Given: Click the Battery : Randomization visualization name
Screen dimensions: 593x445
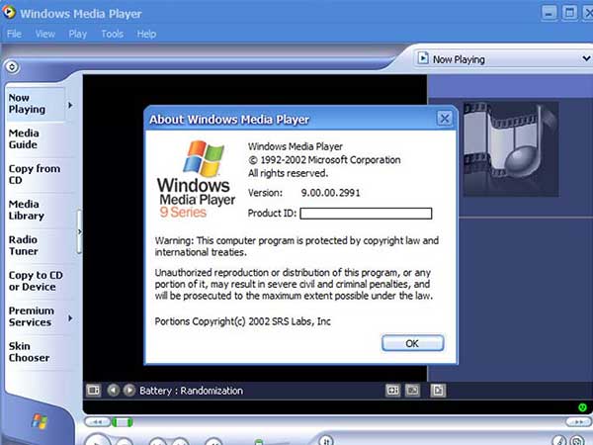Looking at the screenshot, I should coord(192,391).
